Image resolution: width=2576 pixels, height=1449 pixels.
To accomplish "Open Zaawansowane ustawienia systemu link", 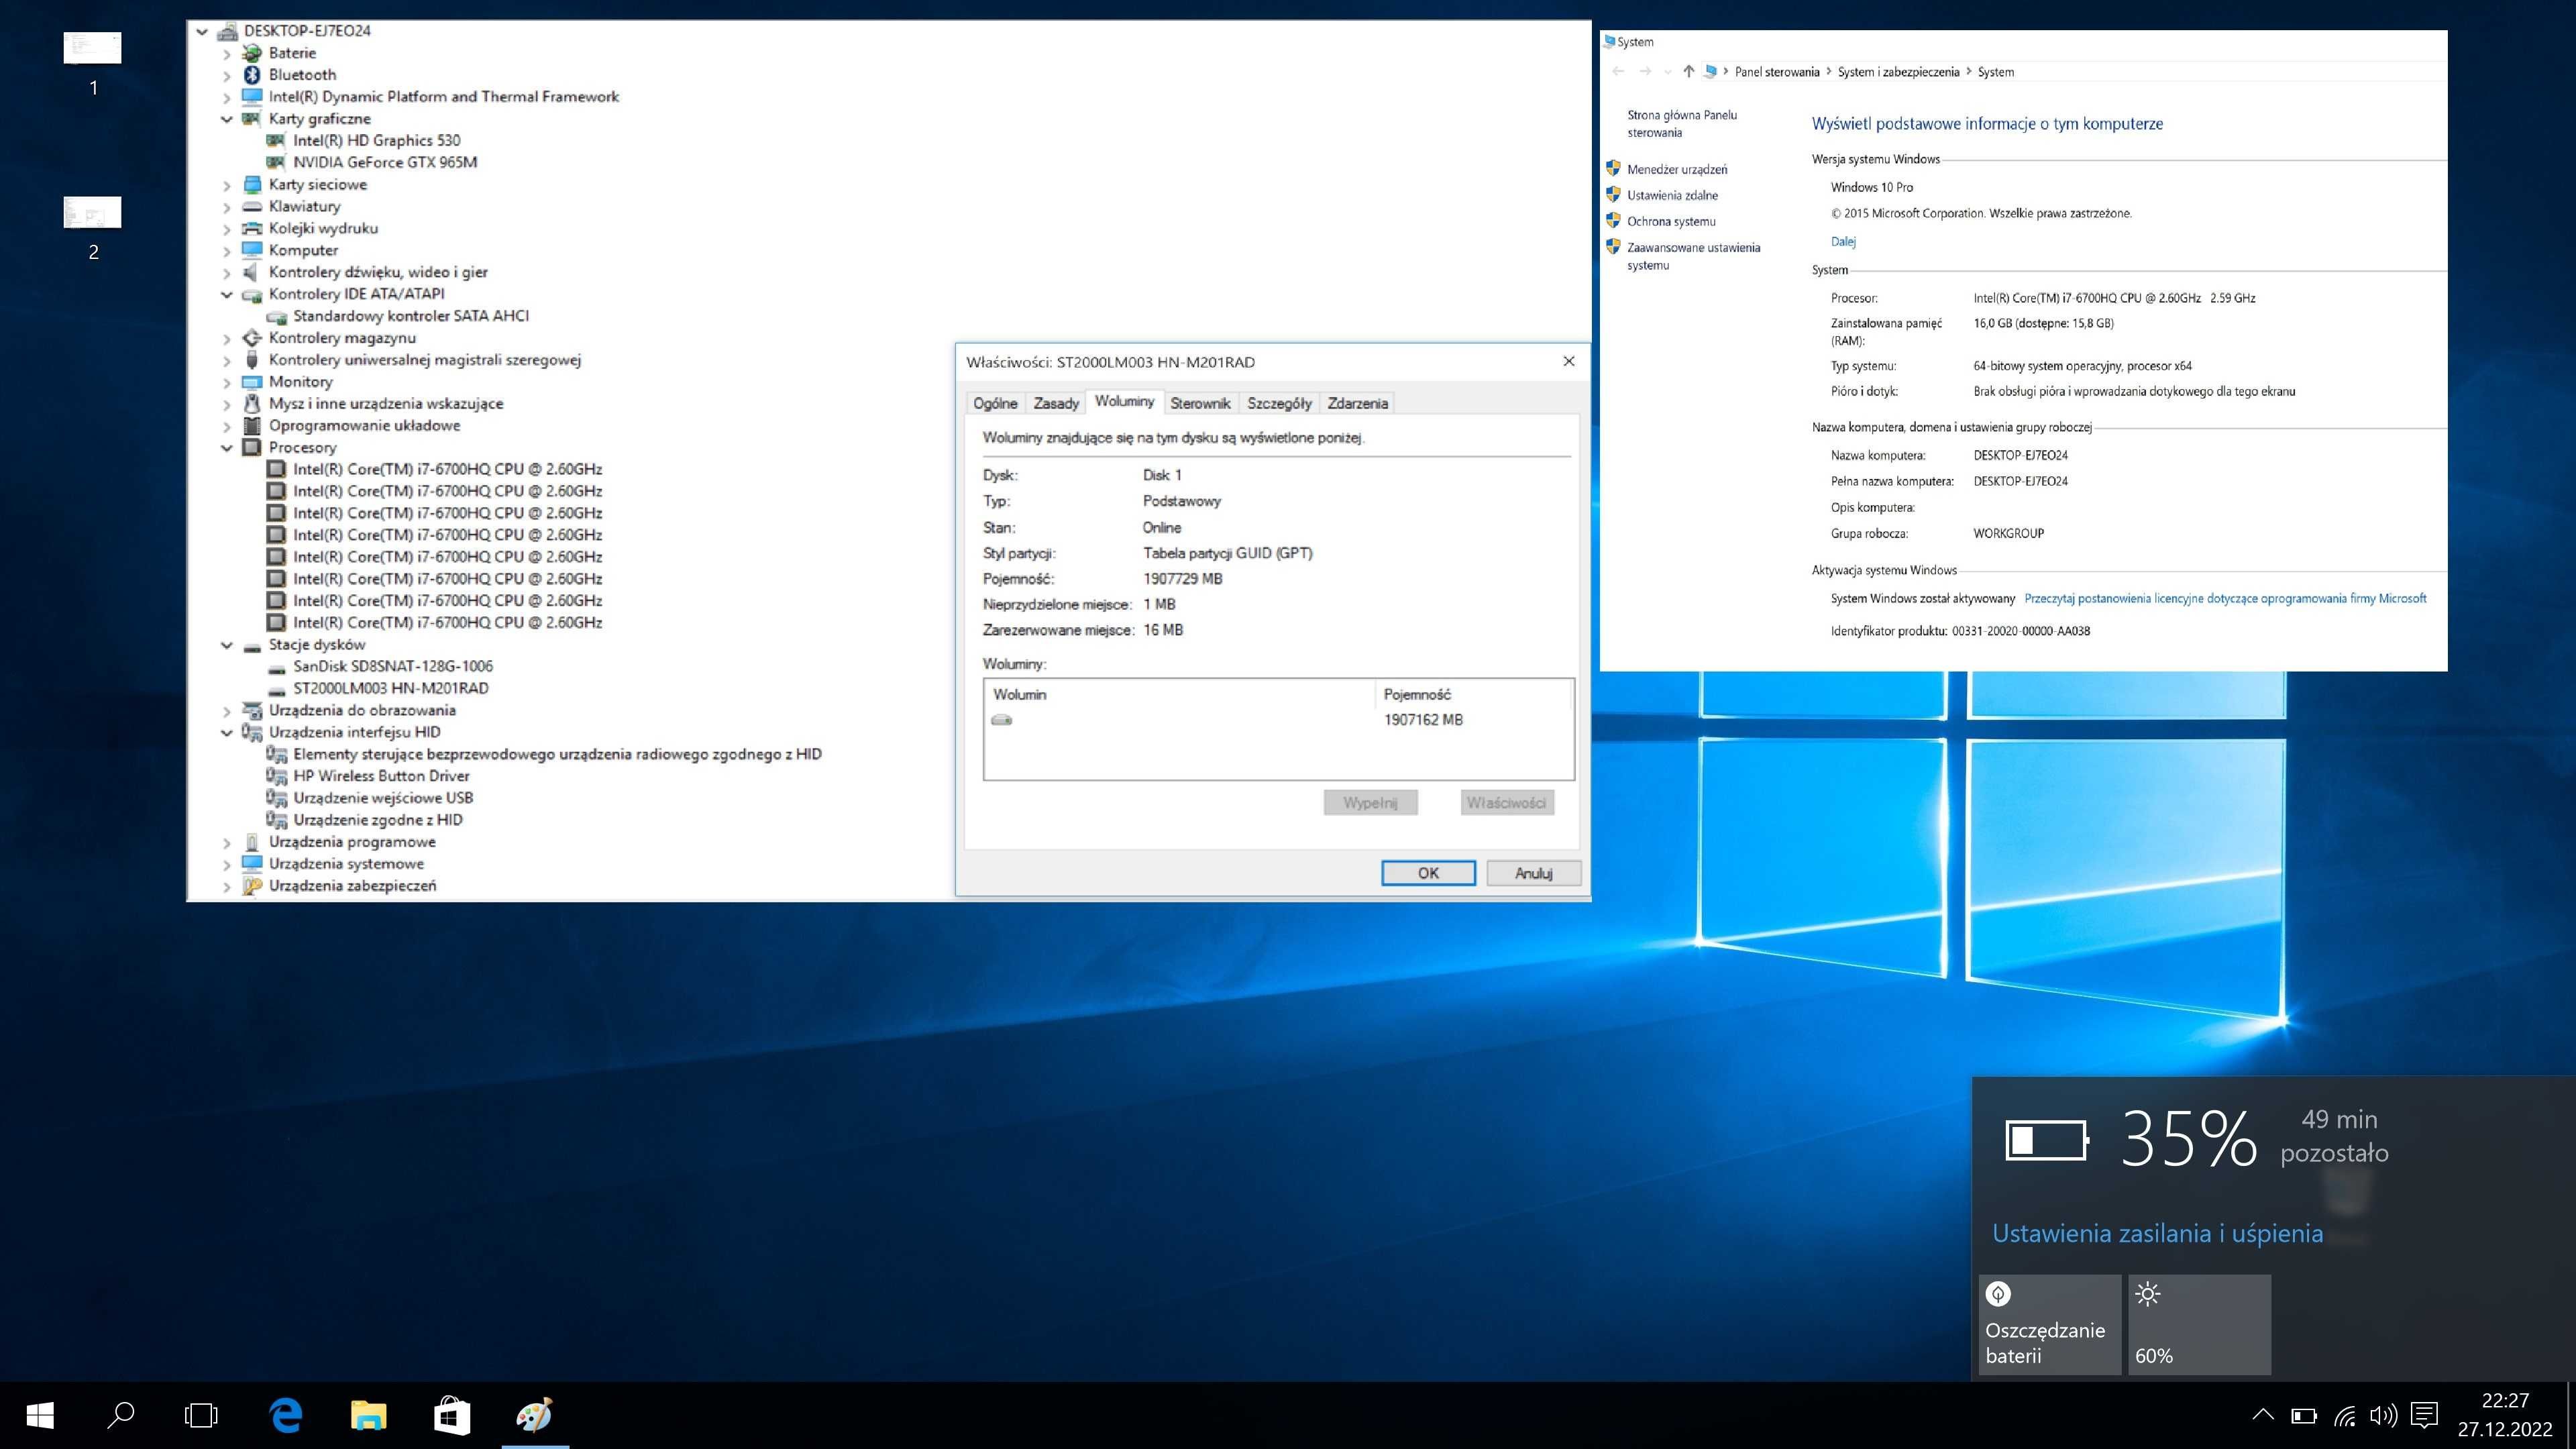I will tap(1693, 256).
